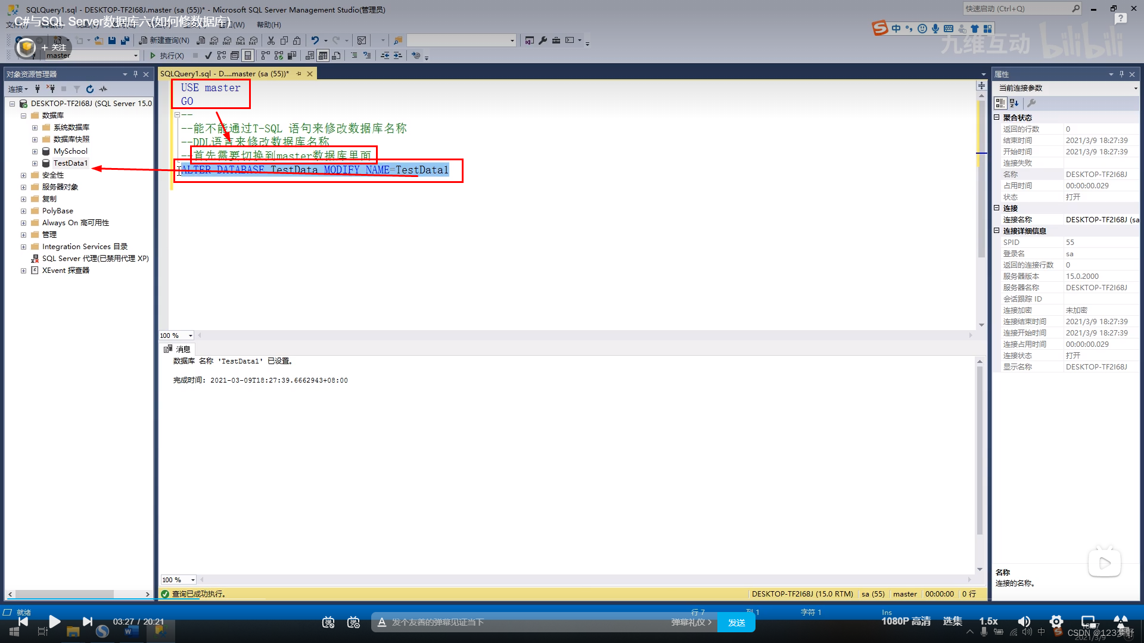Viewport: 1144px width, 643px height.
Task: Open the master database dropdown
Action: tap(135, 55)
